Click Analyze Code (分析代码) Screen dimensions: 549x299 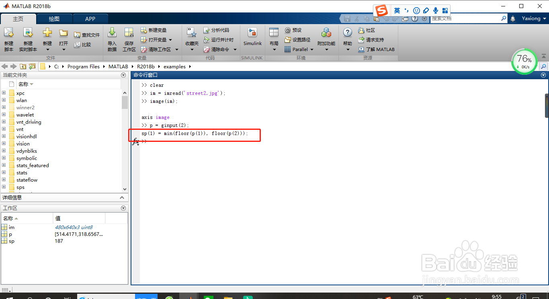pos(216,30)
